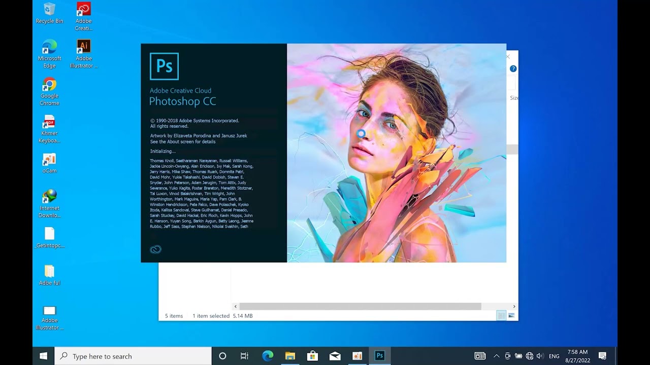The width and height of the screenshot is (650, 365).
Task: Click the left scroll arrow in File Explorer
Action: (x=235, y=306)
